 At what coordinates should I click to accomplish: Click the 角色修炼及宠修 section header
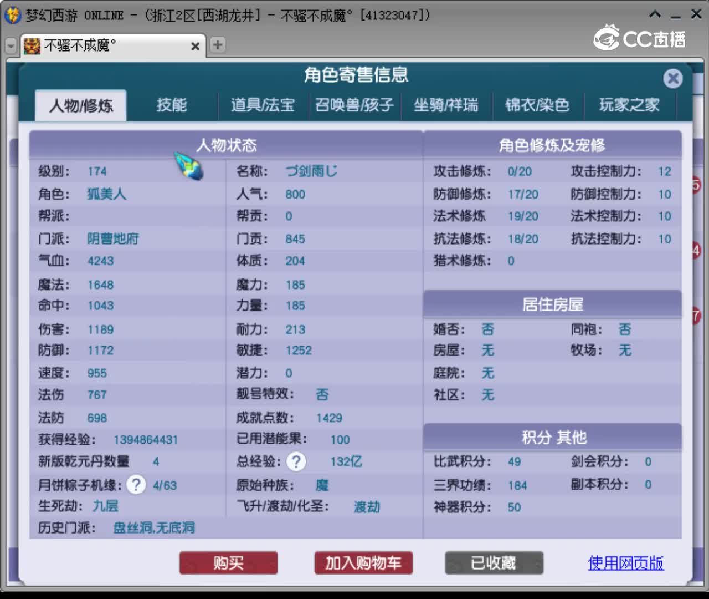click(552, 145)
